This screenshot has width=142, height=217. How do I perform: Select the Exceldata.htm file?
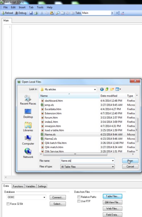point(53,109)
